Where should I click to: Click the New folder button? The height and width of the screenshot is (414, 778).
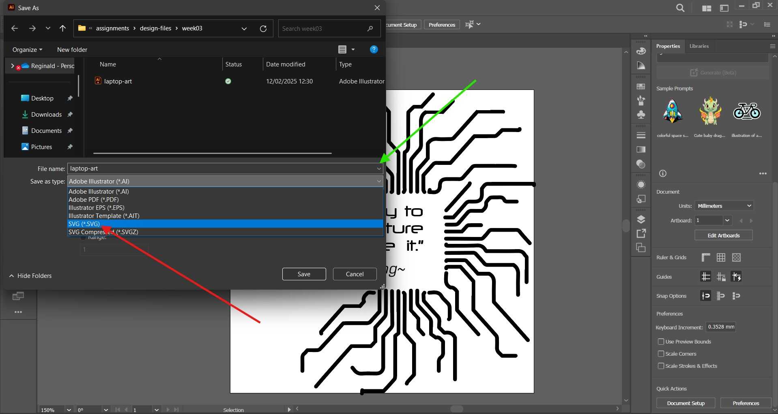[72, 49]
